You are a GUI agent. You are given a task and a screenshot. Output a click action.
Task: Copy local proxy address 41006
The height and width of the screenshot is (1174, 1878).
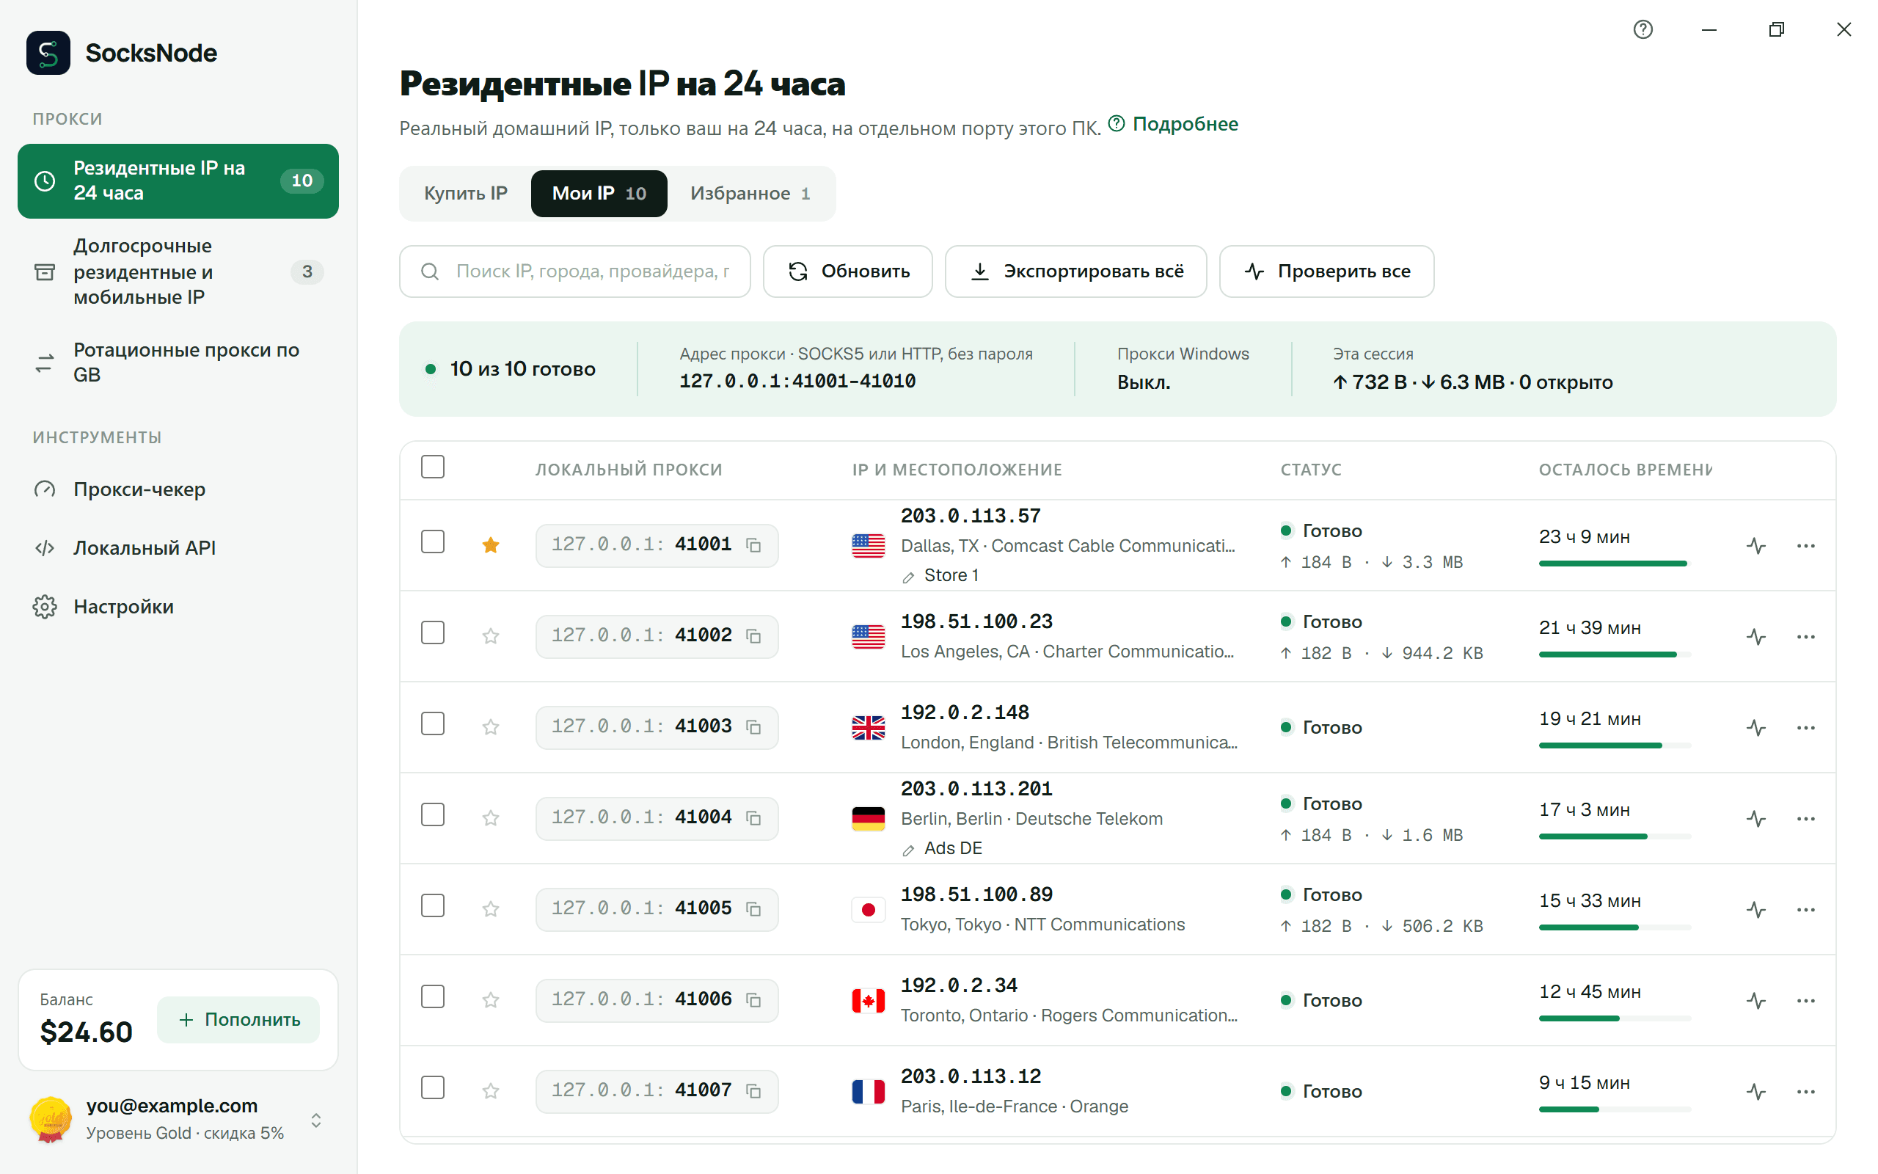pyautogui.click(x=753, y=1000)
